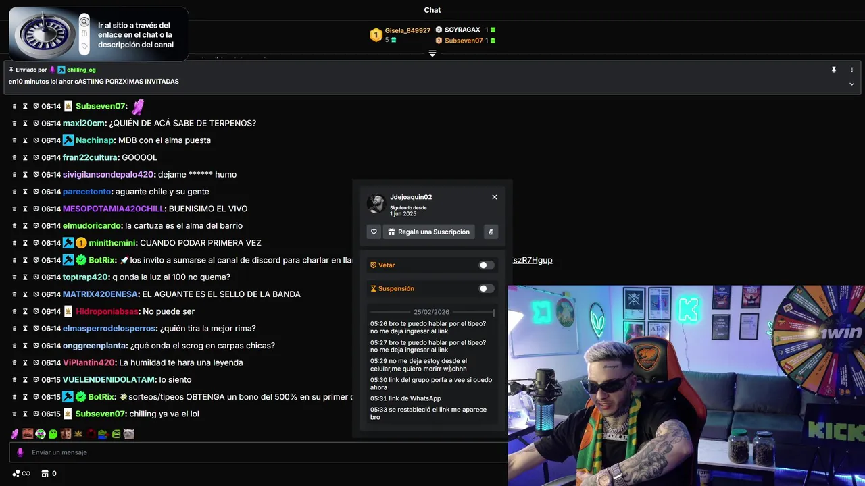Click Nachinap's moderator badge icon
This screenshot has width=865, height=486.
click(x=68, y=140)
